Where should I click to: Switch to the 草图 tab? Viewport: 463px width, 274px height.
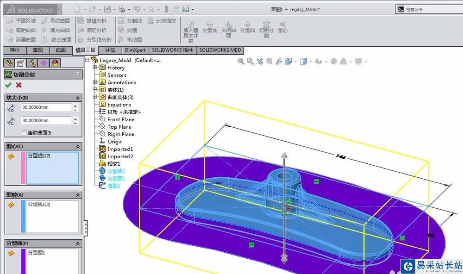tap(38, 50)
